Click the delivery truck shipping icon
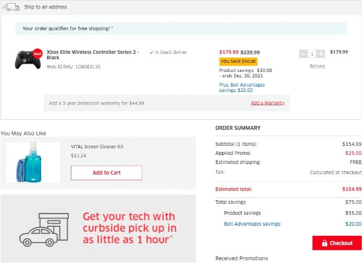 tap(11, 7)
